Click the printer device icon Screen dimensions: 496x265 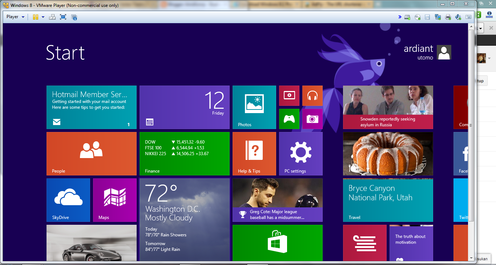click(448, 17)
